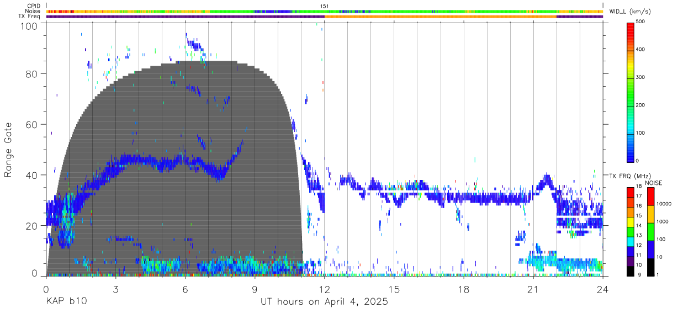Click the '1000' tick on NOISE legend
Image resolution: width=678 pixels, height=313 pixels.
[662, 222]
